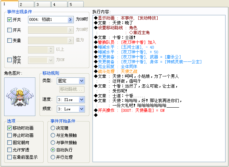Toggle the 移动时动画 option
This screenshot has height=167, width=229.
pos(9,128)
